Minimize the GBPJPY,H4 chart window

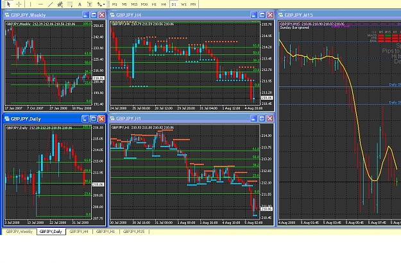(254, 15)
